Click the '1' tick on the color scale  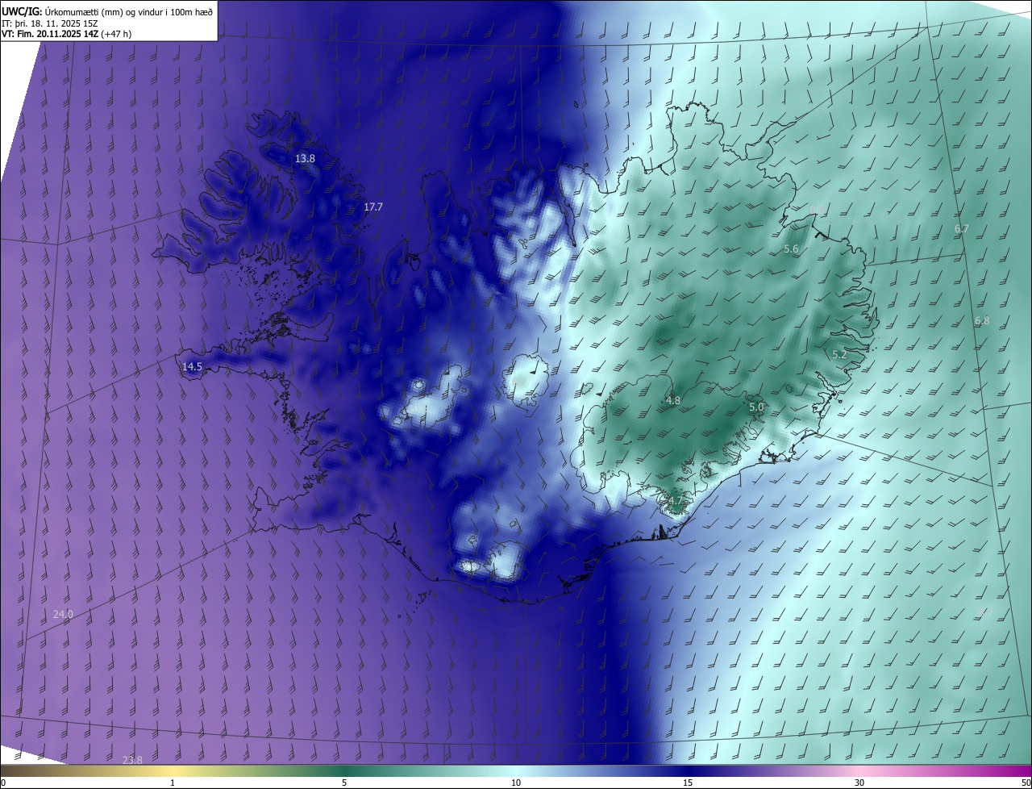[x=173, y=783]
